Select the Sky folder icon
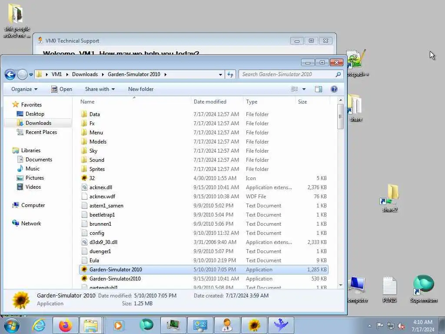Screen dimensions: 445x334 pos(84,151)
